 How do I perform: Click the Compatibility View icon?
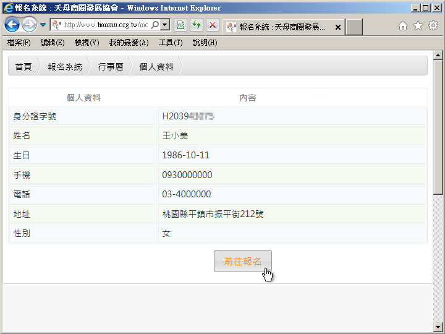pos(180,25)
